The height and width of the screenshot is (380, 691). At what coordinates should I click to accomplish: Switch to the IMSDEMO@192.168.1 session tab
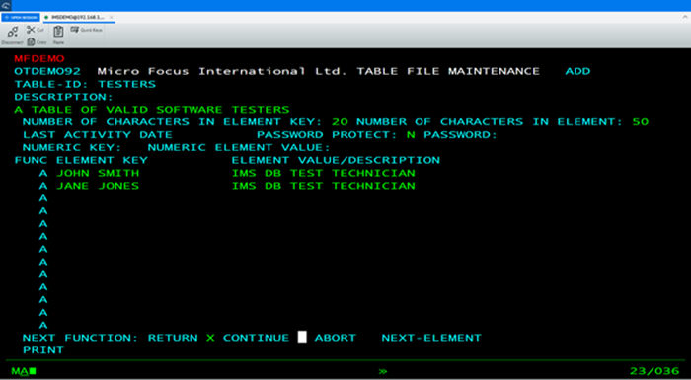pyautogui.click(x=78, y=17)
